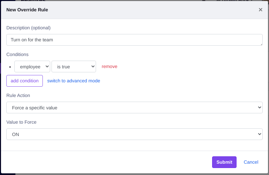The image size is (269, 175).
Task: Submit the override rule
Action: [x=224, y=162]
